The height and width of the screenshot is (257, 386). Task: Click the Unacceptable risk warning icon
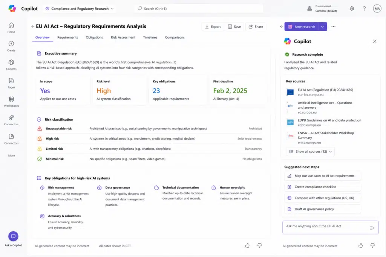40,129
